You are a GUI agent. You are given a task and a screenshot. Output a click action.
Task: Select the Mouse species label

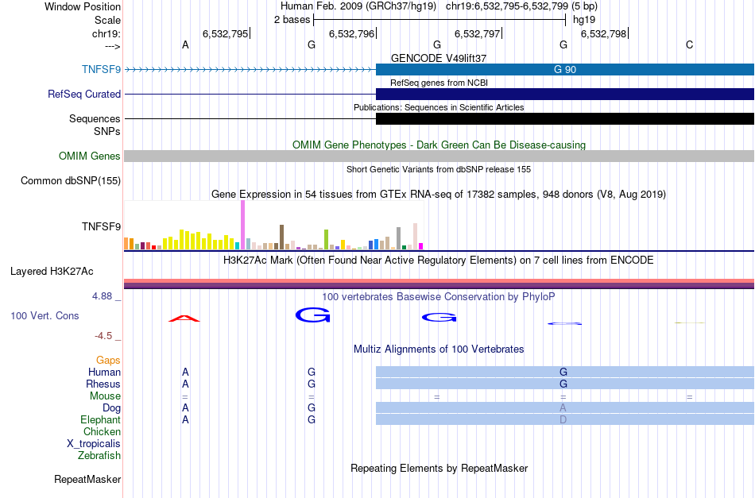105,396
